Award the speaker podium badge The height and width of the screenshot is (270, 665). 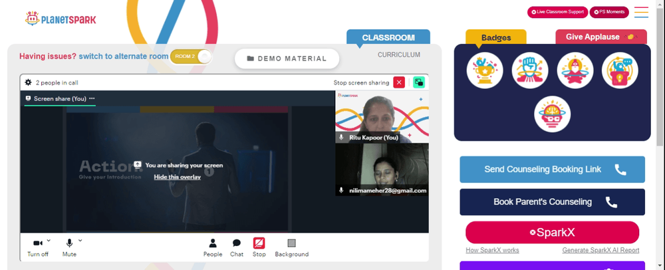coord(620,70)
